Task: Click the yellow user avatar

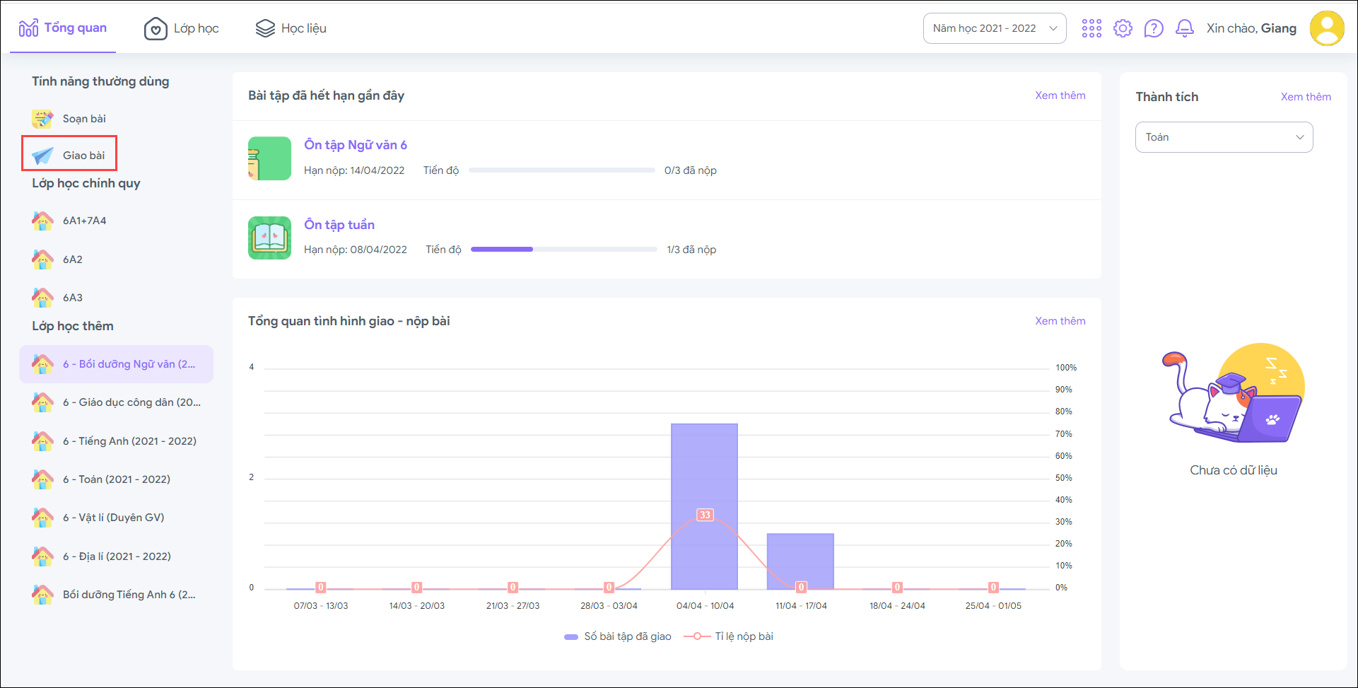Action: pyautogui.click(x=1327, y=28)
